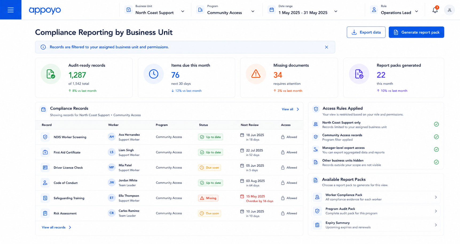Click the MP avatar for Mia Patel
This screenshot has width=460, height=244.
112,167
